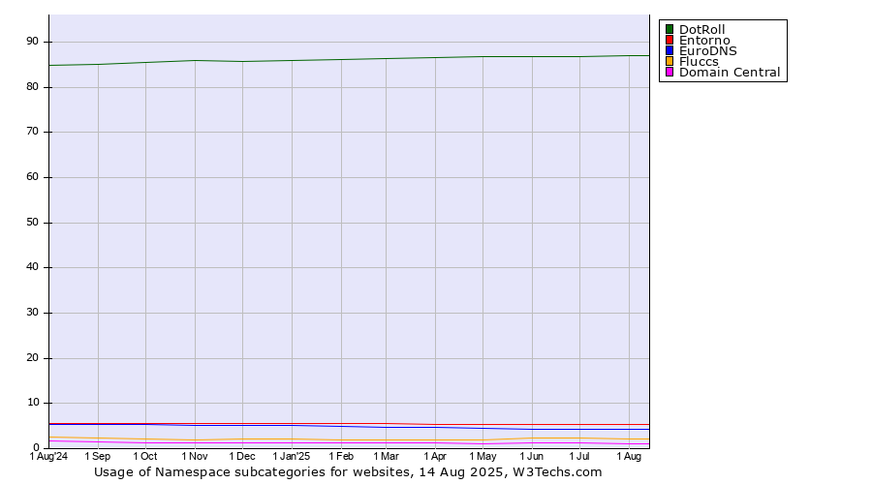Click the red Entorno legend swatch
This screenshot has width=872, height=484.
click(670, 40)
